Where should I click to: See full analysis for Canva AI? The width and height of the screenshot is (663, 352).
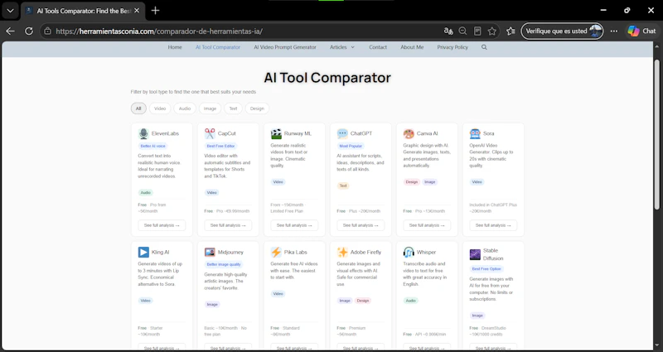427,225
